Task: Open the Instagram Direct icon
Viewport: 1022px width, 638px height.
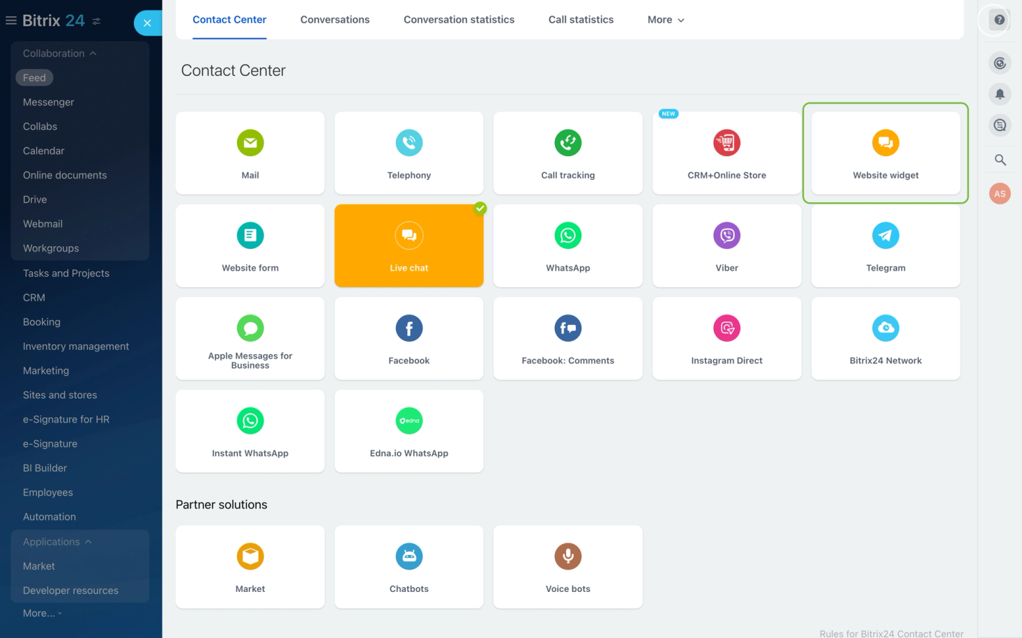Action: click(x=727, y=328)
